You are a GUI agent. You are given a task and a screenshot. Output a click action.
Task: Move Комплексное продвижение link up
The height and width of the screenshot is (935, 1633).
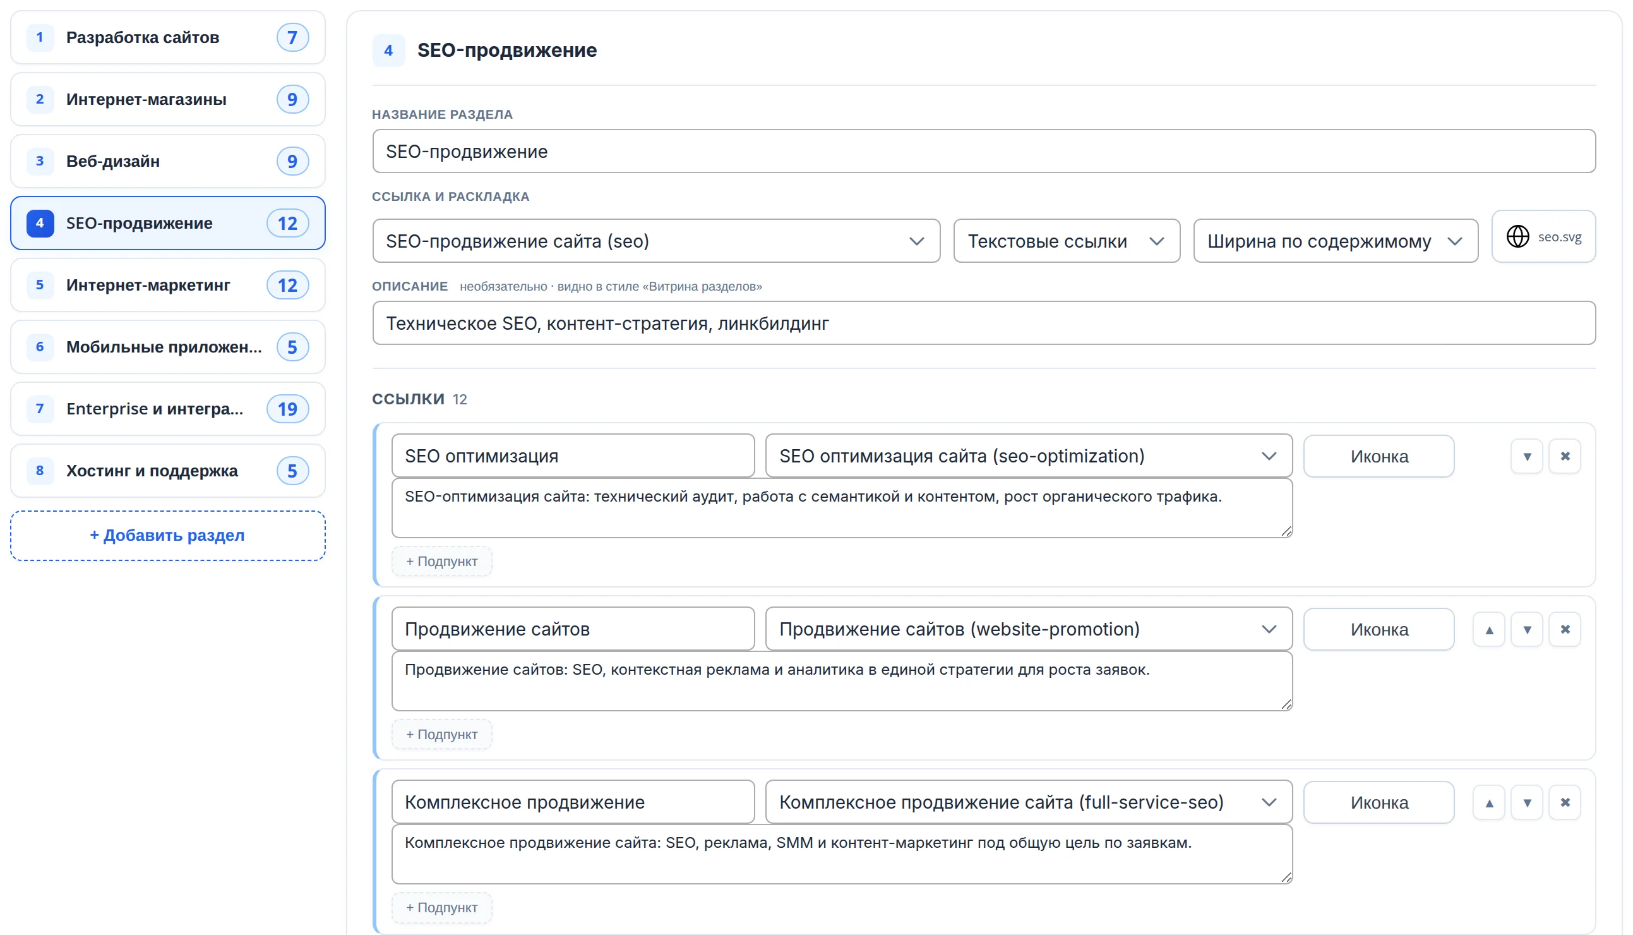pos(1489,803)
